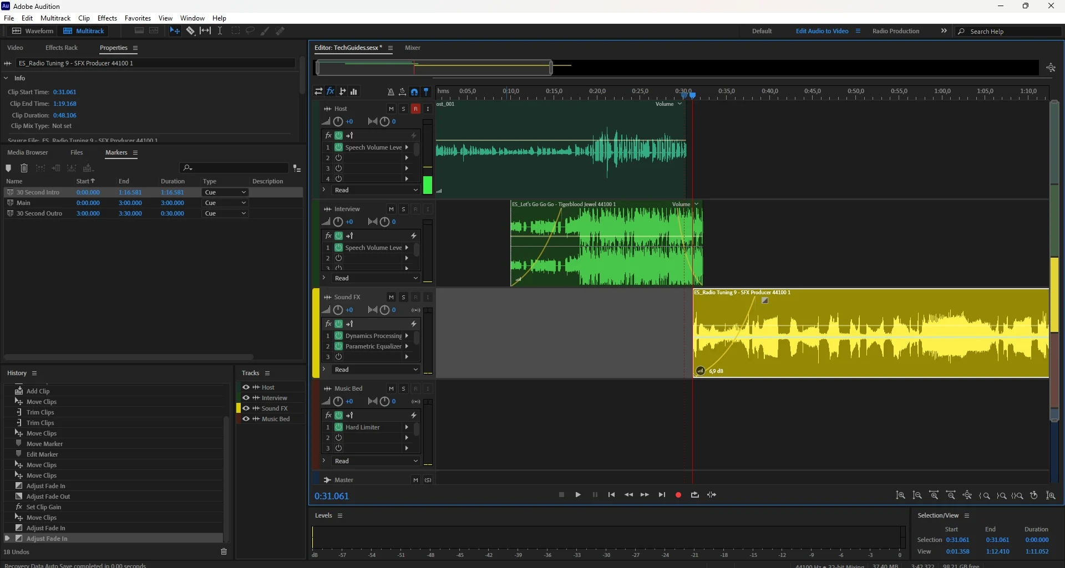The height and width of the screenshot is (568, 1065).
Task: Open Host track automation mode Read dropdown
Action: [376, 190]
